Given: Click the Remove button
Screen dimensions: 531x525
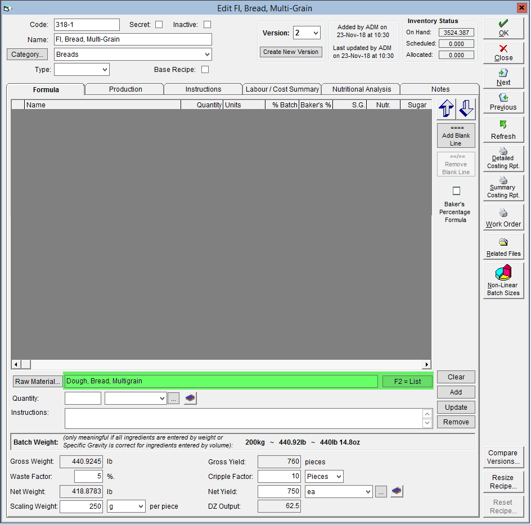Looking at the screenshot, I should [456, 422].
